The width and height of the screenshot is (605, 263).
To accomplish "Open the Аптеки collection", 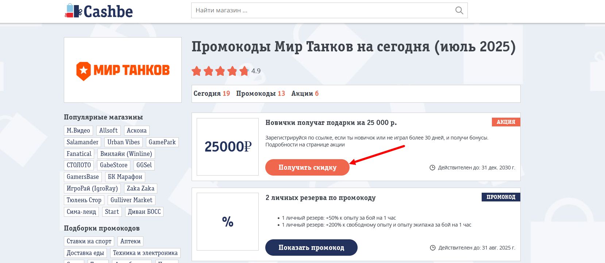I will pos(130,241).
